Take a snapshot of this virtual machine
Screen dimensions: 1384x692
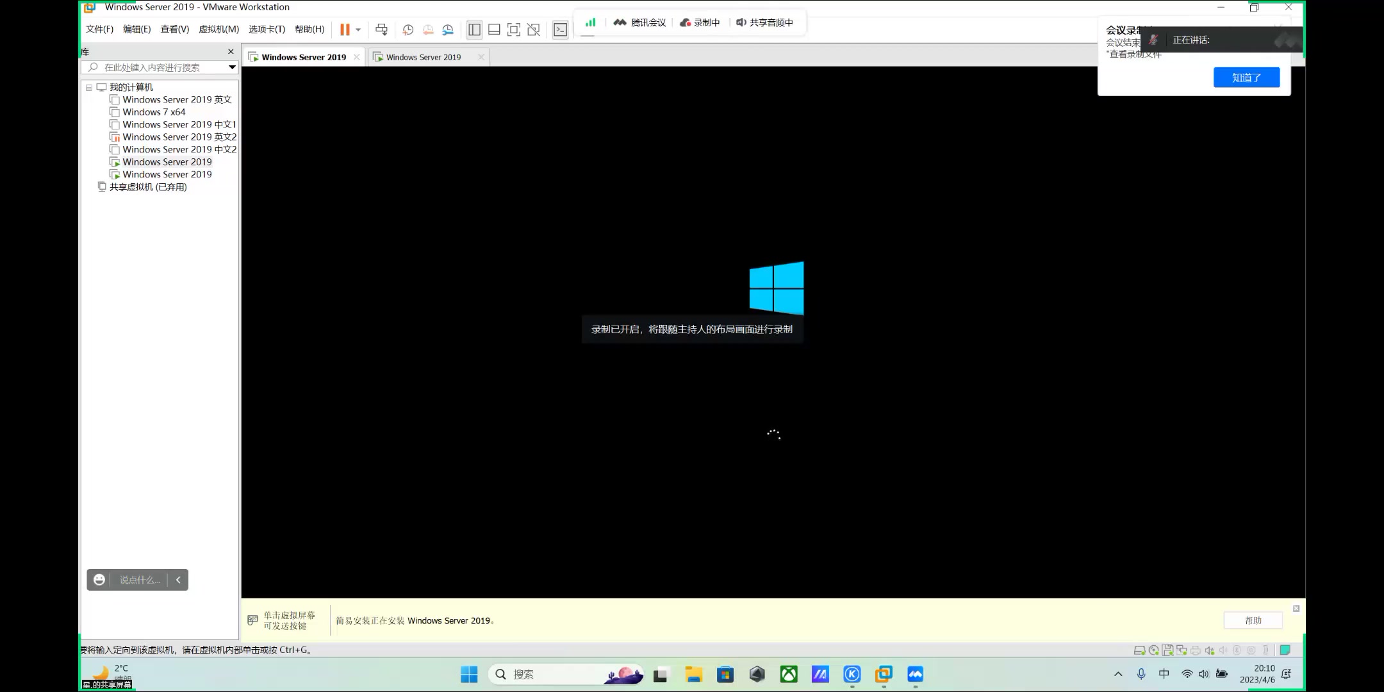click(x=408, y=29)
